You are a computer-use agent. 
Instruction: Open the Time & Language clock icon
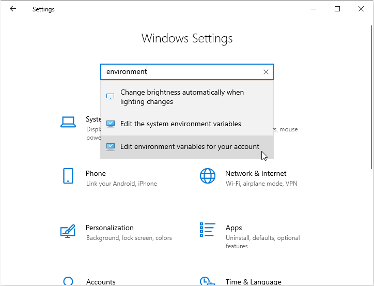tap(208, 281)
